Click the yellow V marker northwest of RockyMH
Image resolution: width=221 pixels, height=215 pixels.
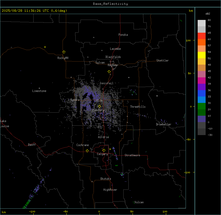tap(45, 47)
